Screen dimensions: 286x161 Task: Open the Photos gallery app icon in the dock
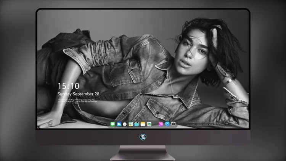(149, 124)
